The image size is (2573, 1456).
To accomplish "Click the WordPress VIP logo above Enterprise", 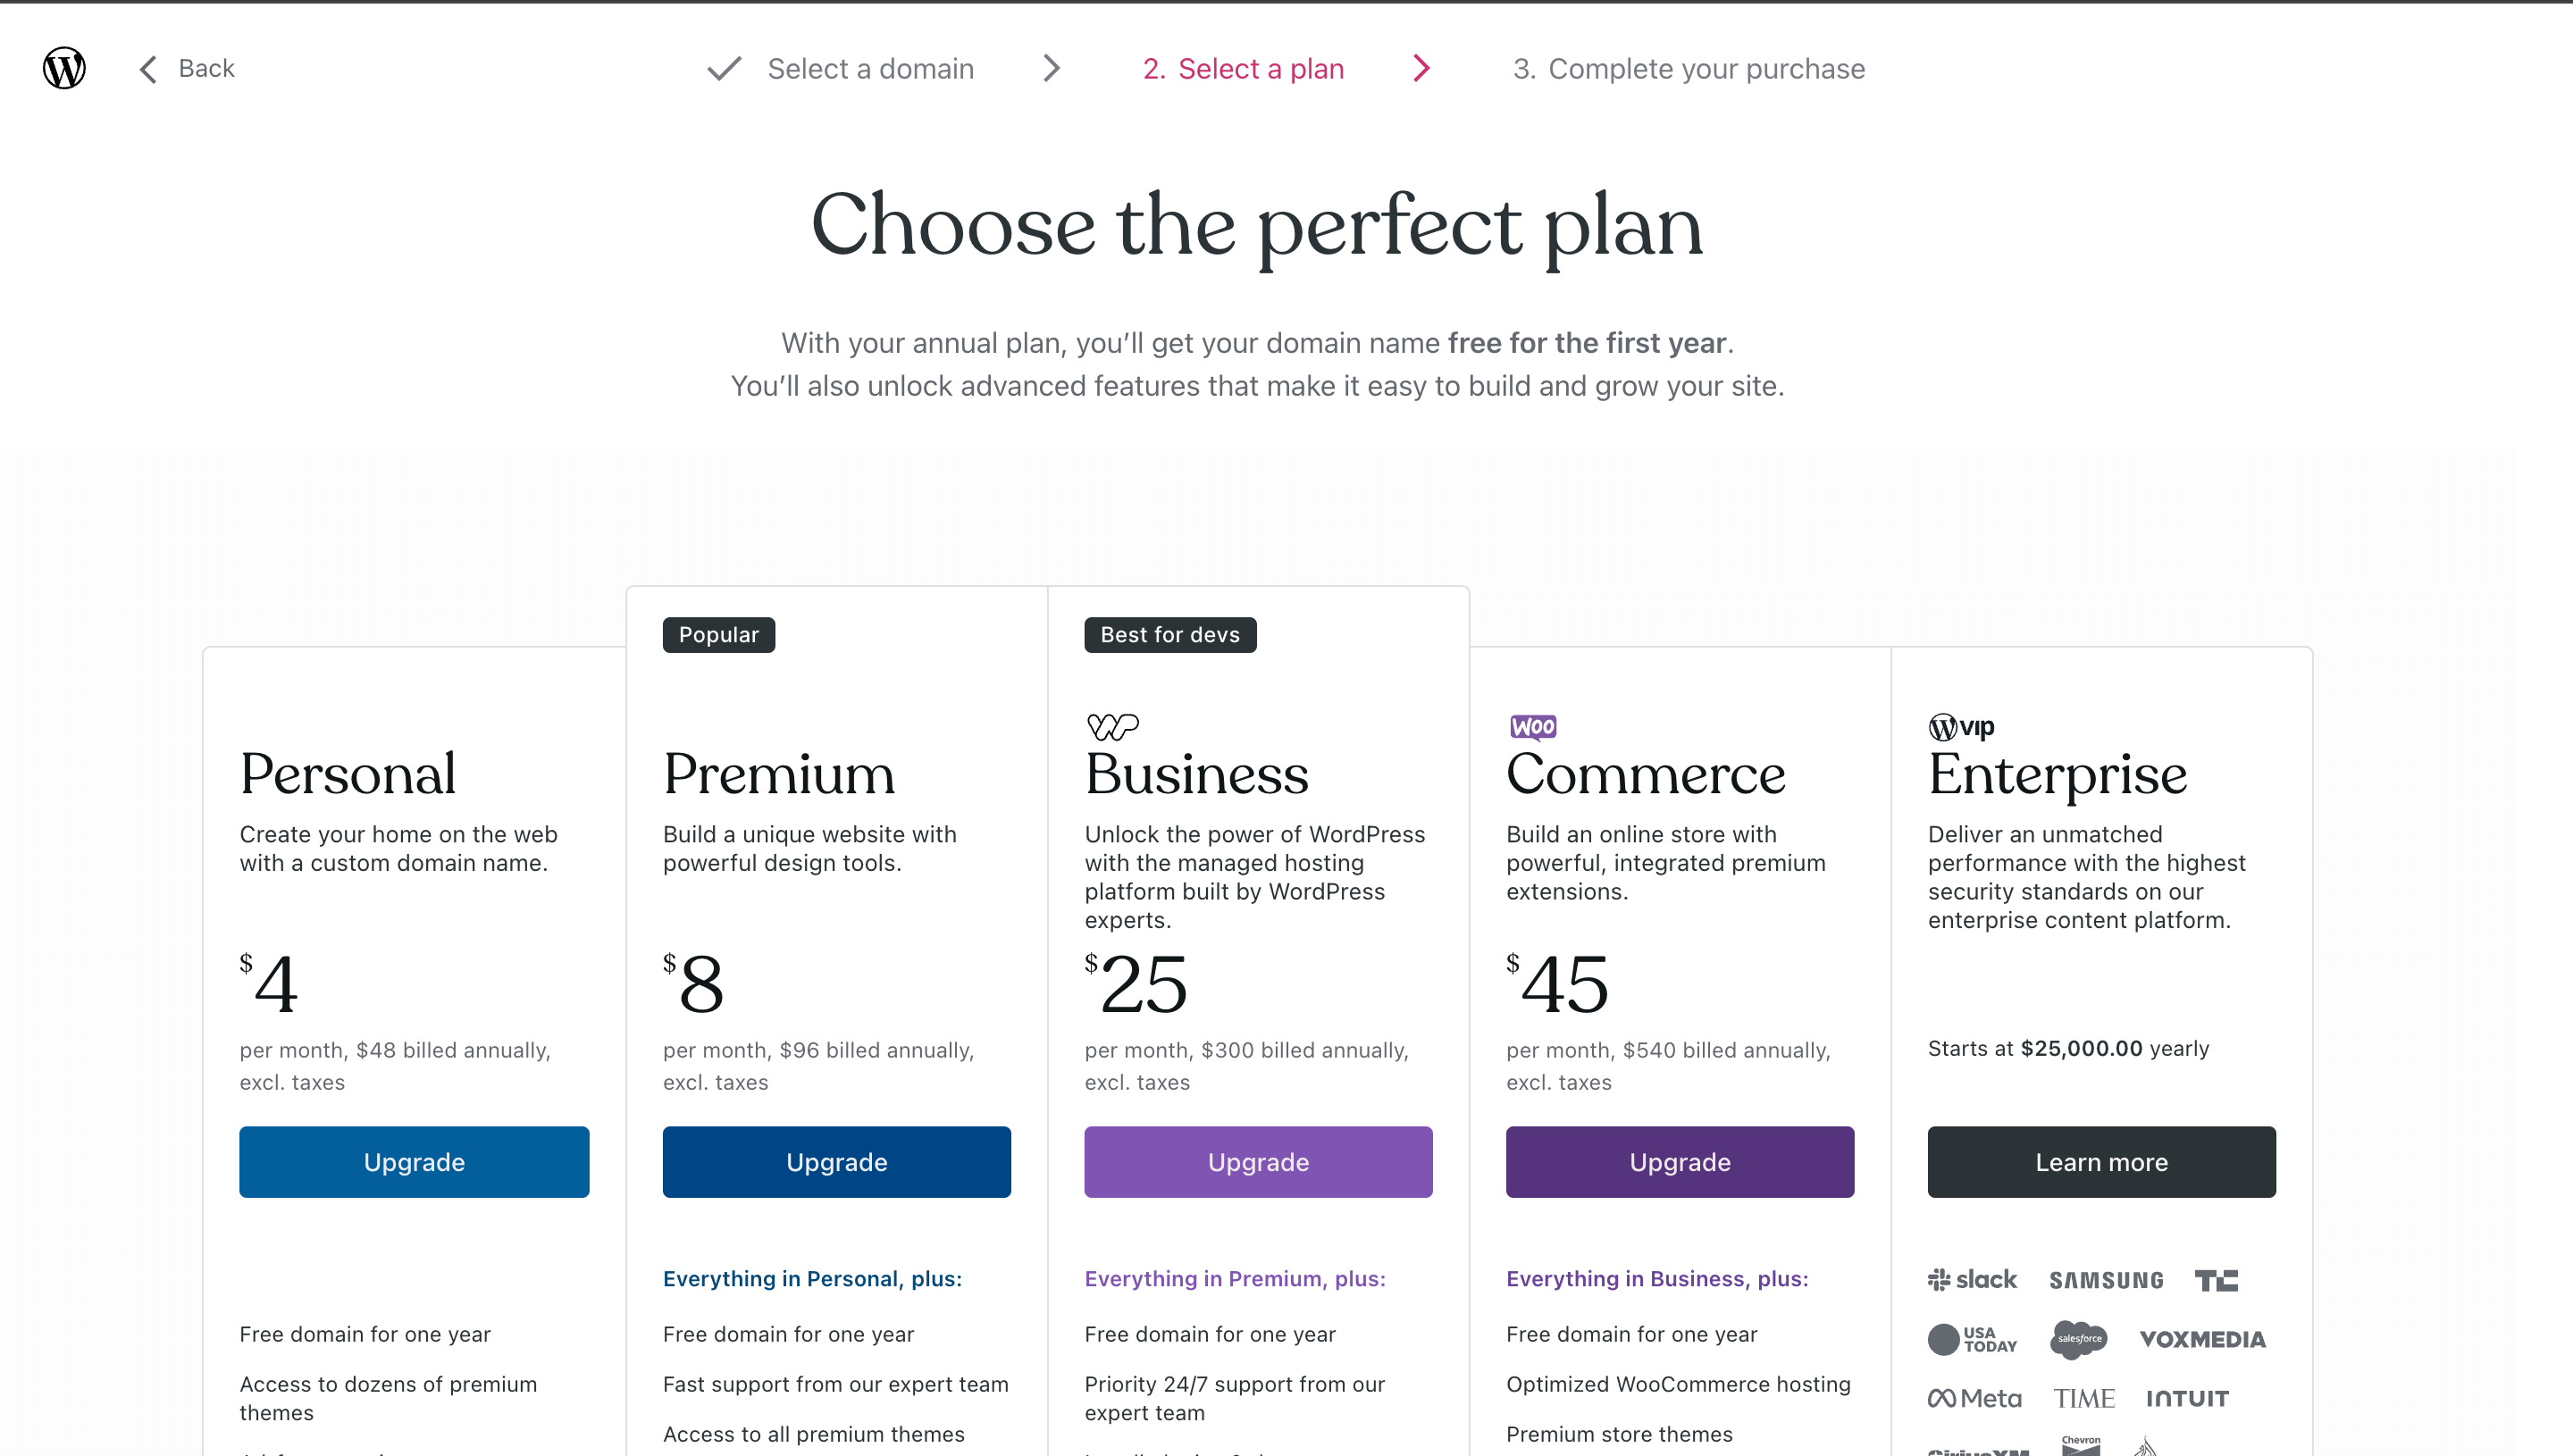I will (x=1961, y=727).
